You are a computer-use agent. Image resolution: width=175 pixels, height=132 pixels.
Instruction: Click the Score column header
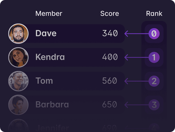point(110,13)
